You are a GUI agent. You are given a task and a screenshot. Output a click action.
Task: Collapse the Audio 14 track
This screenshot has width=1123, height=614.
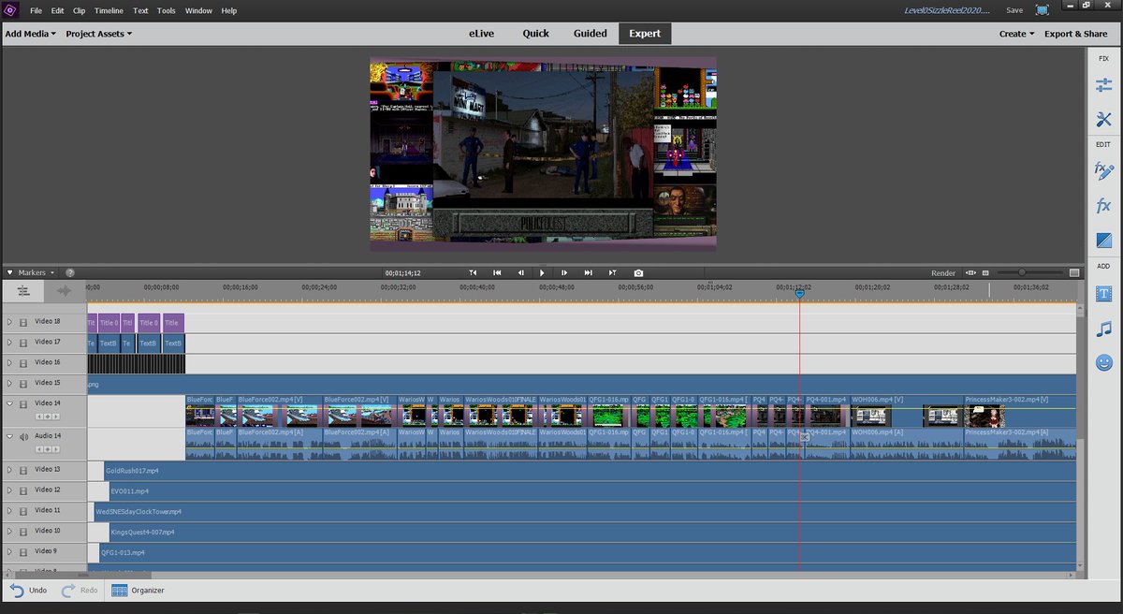9,437
